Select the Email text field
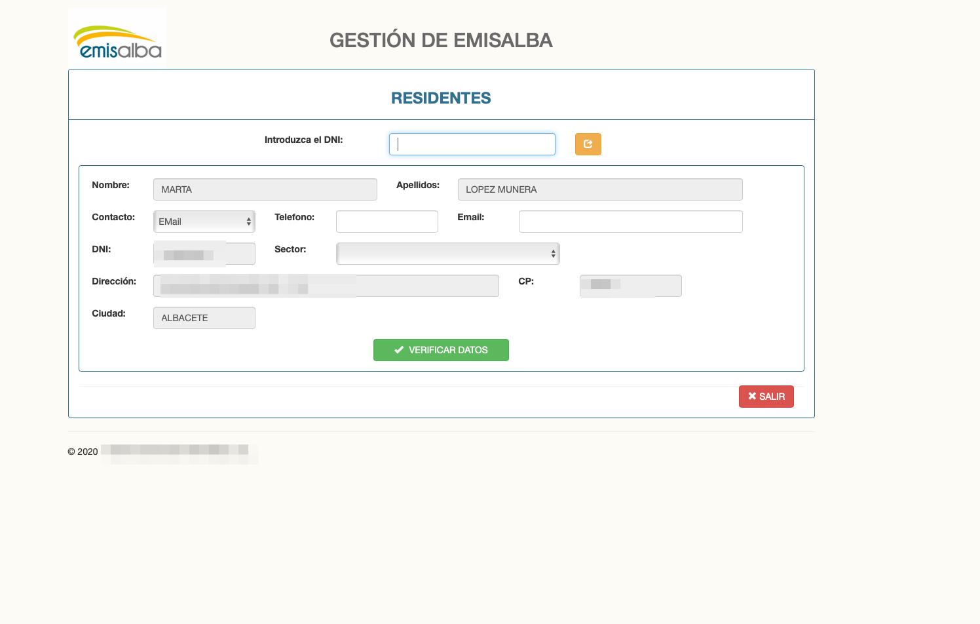Image resolution: width=980 pixels, height=624 pixels. 630,222
